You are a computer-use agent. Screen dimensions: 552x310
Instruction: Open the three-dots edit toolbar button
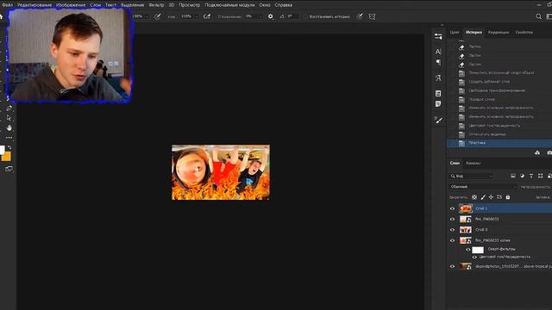(9, 138)
